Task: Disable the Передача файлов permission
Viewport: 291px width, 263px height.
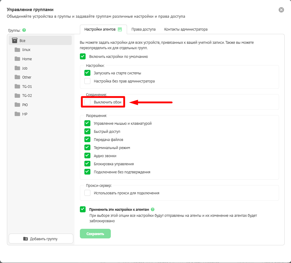Action: point(87,139)
